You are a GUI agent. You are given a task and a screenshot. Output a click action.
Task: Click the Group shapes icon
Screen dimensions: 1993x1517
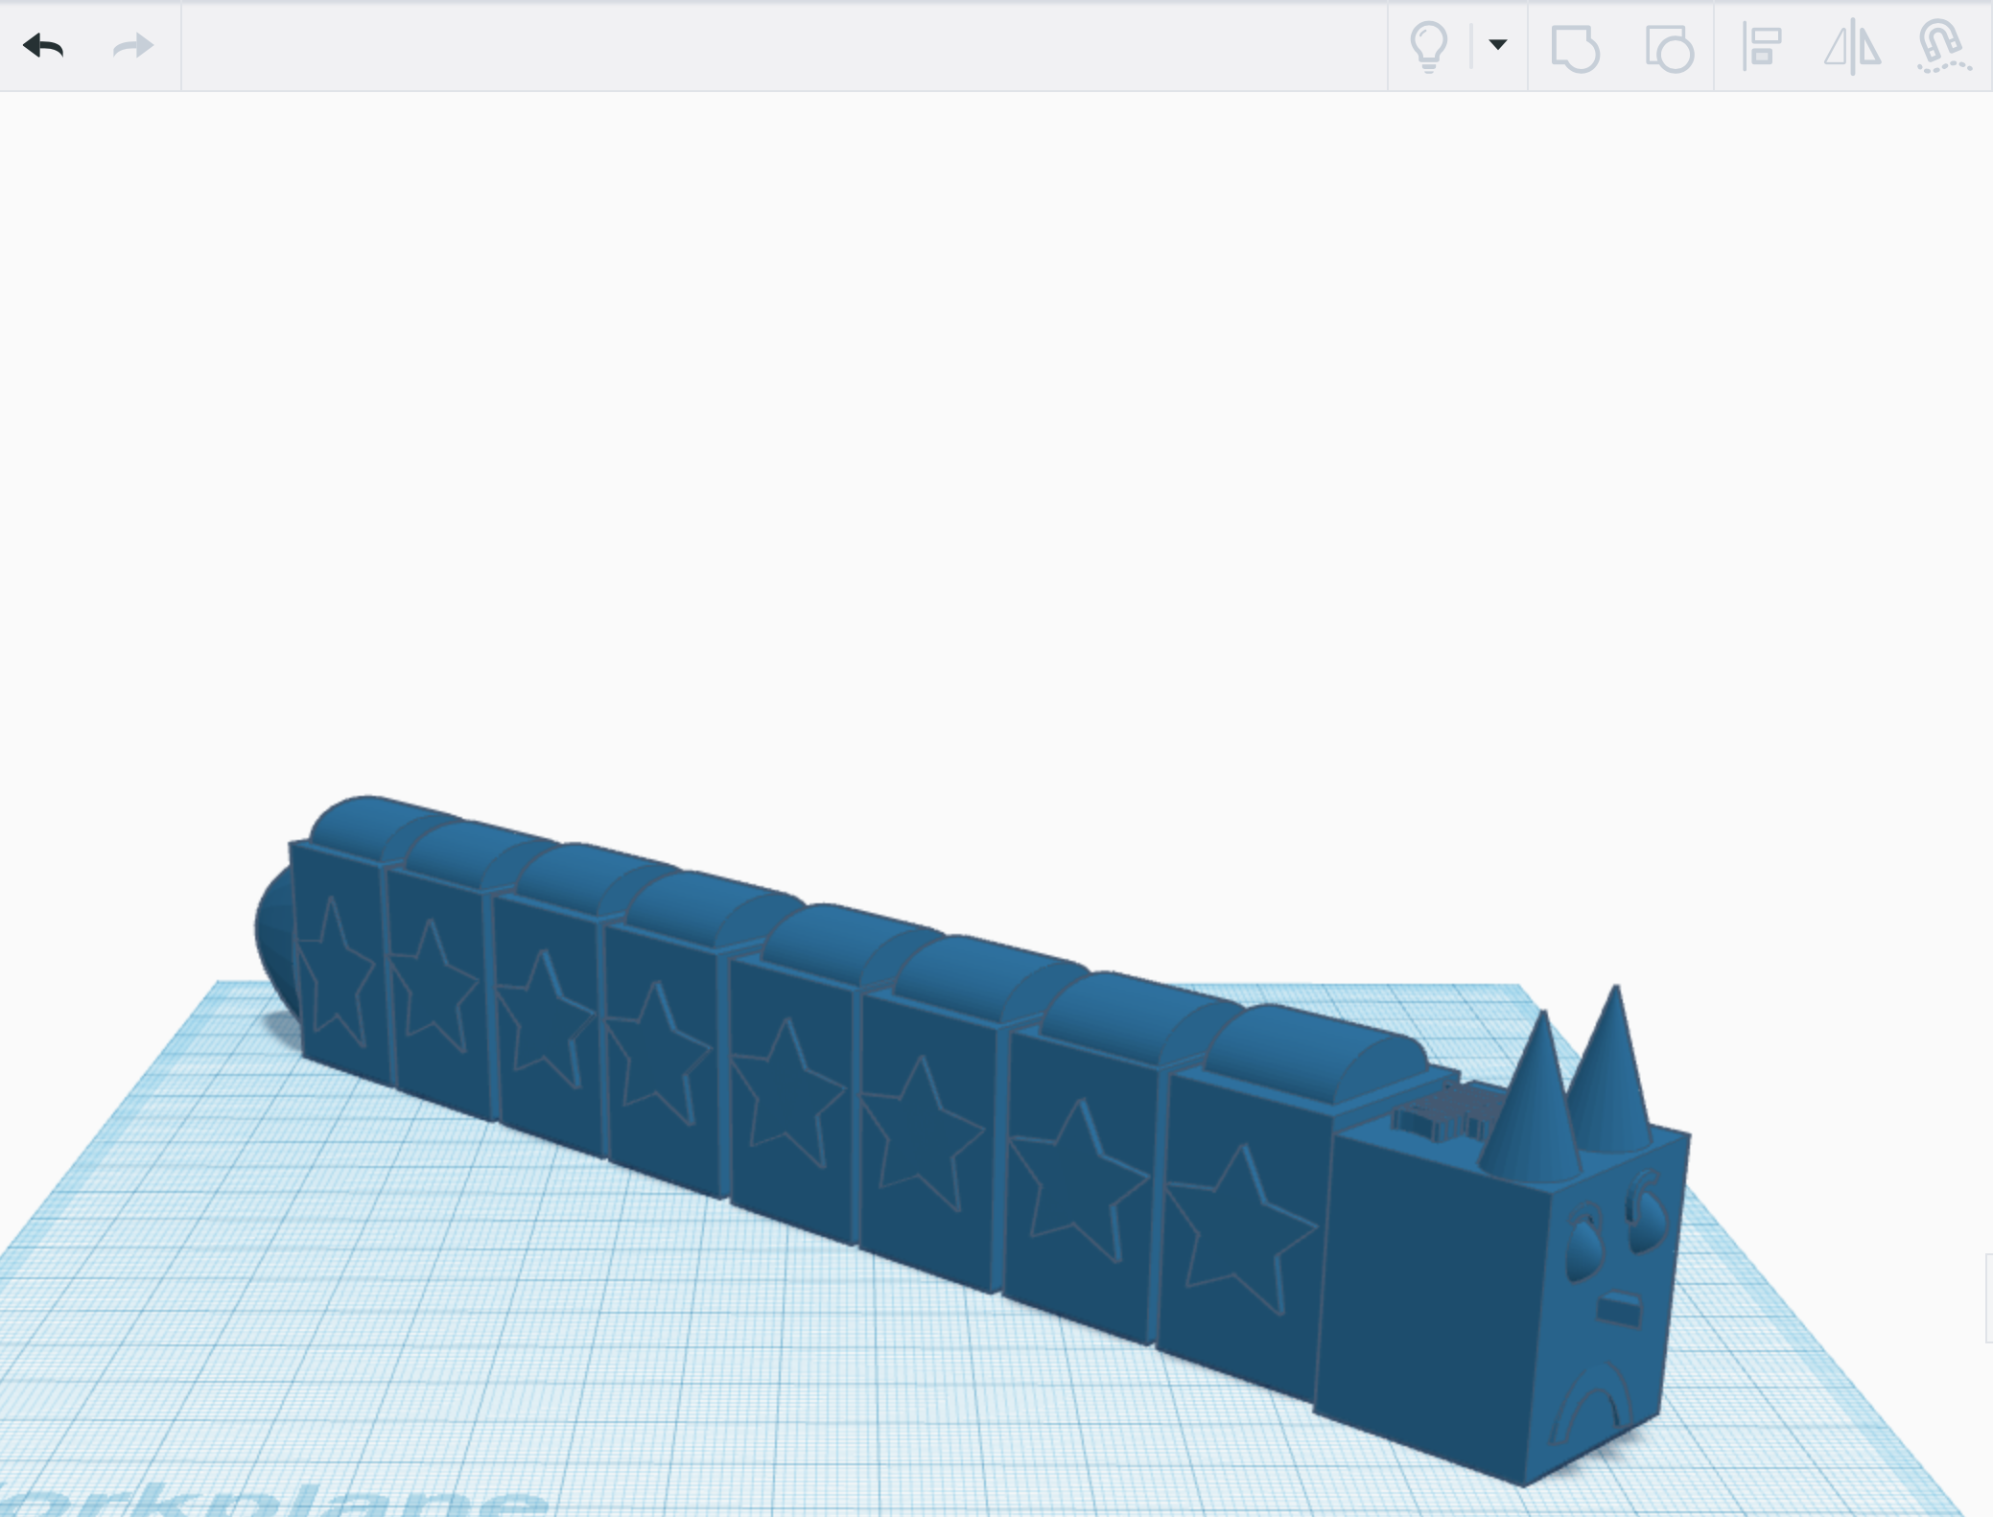(1575, 48)
